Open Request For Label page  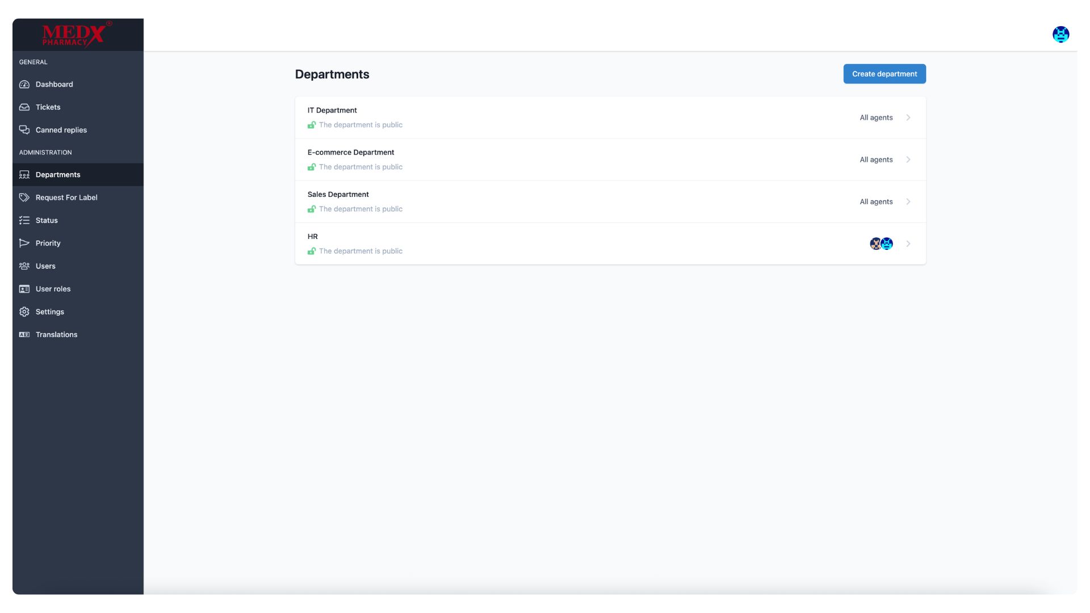[x=78, y=198]
